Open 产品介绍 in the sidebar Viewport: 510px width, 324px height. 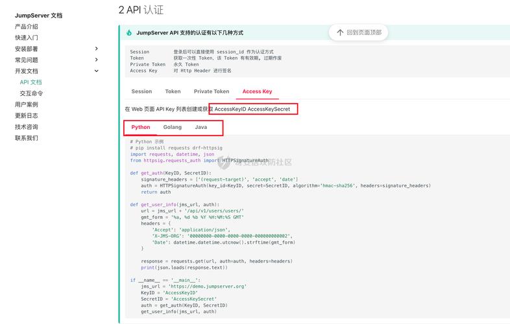(x=27, y=27)
